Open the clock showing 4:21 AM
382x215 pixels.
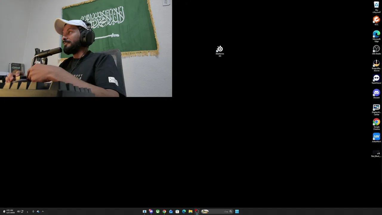10,211
